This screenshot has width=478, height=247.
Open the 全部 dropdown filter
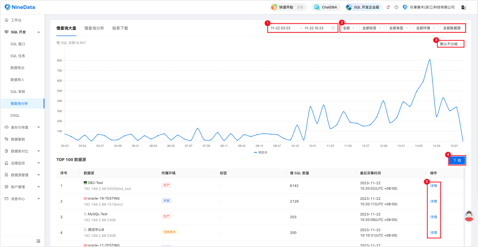tap(349, 28)
